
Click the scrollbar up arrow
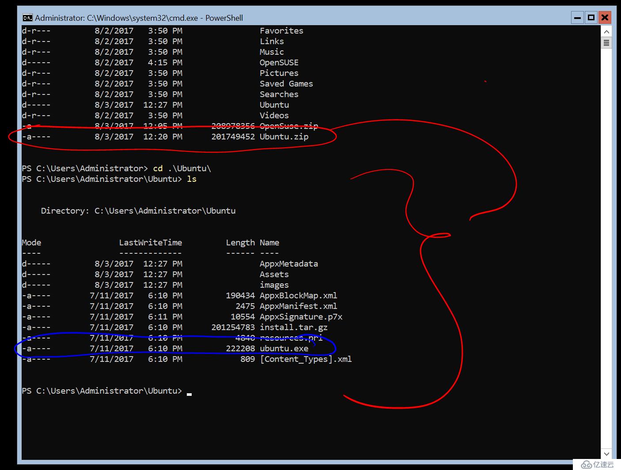pos(606,32)
